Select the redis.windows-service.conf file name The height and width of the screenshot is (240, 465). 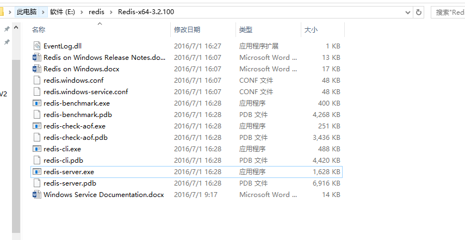(x=86, y=91)
